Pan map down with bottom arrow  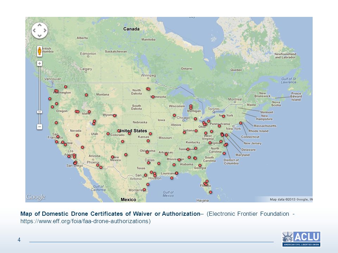click(39, 36)
